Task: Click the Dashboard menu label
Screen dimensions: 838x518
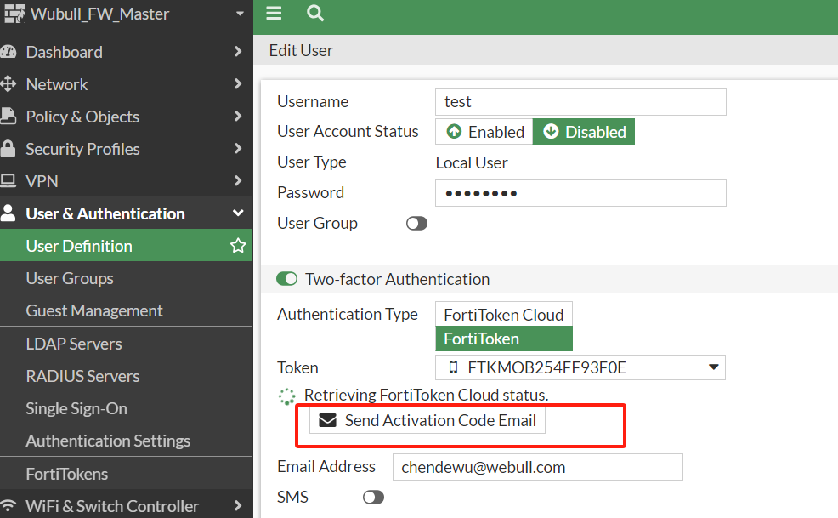Action: pos(64,52)
